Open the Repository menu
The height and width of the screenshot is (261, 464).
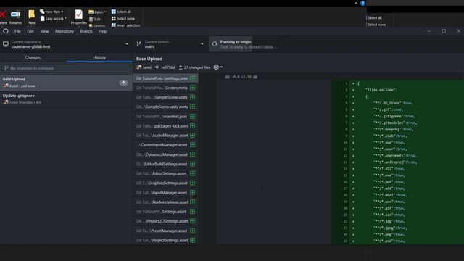(65, 31)
